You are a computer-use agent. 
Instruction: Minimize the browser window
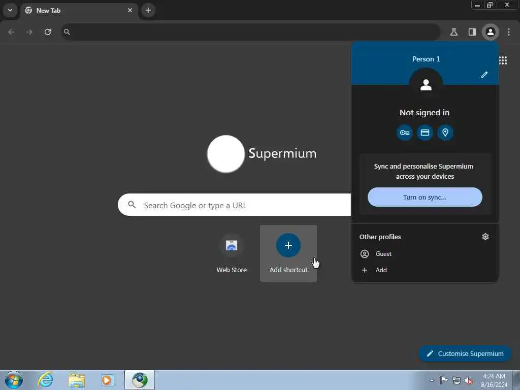(477, 5)
